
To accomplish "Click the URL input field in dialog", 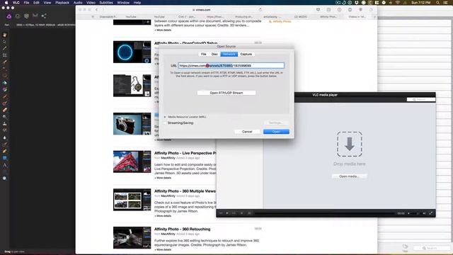I will point(231,66).
